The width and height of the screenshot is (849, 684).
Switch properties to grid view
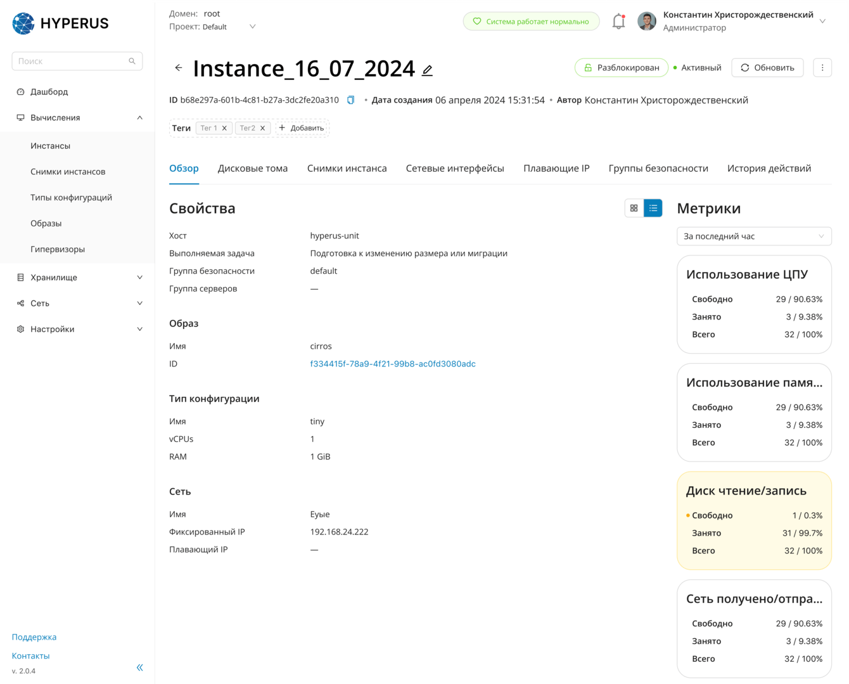(x=634, y=208)
